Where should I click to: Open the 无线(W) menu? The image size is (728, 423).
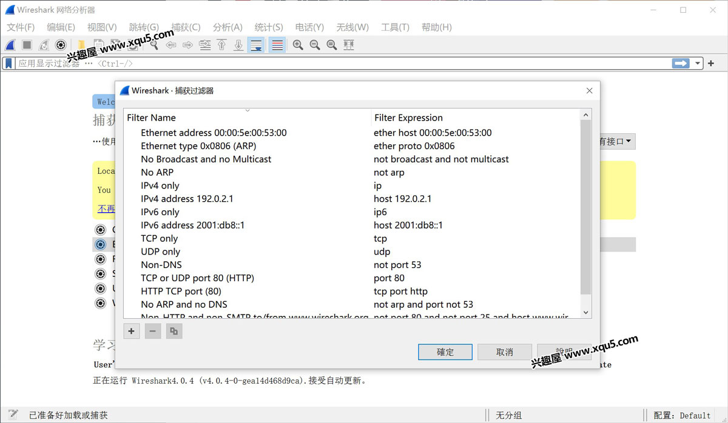tap(352, 27)
